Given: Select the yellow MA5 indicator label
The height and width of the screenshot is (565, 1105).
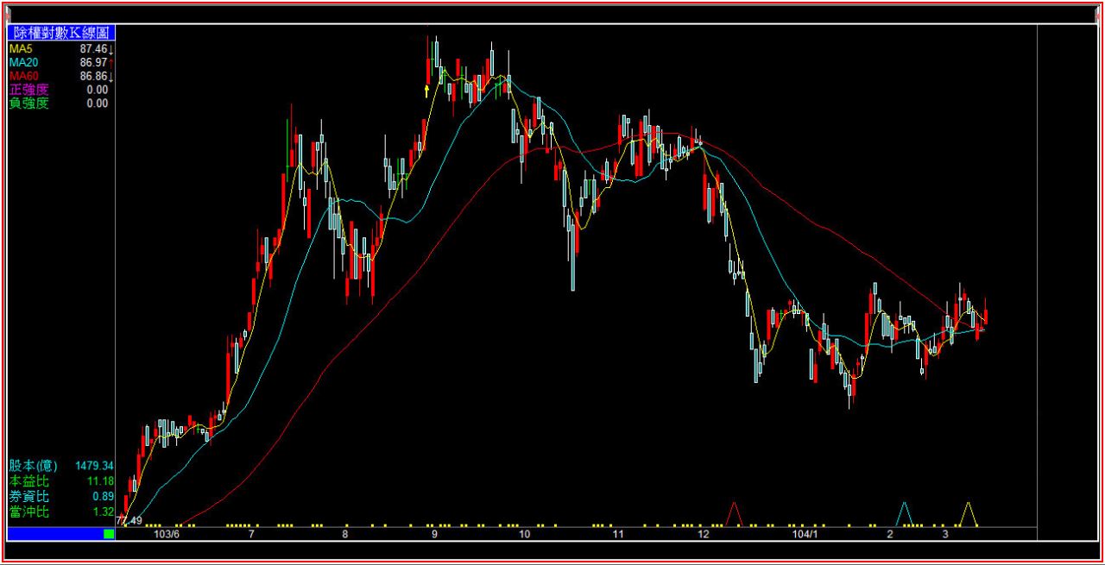Looking at the screenshot, I should (21, 48).
